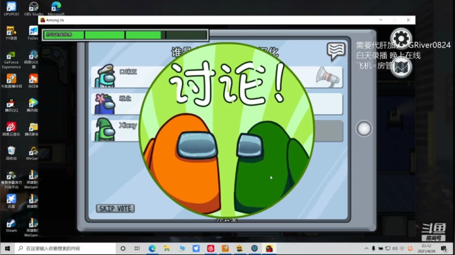
Task: Close the Among Us window
Action: pos(408,20)
